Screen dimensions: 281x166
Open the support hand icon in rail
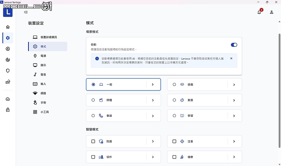point(8,82)
